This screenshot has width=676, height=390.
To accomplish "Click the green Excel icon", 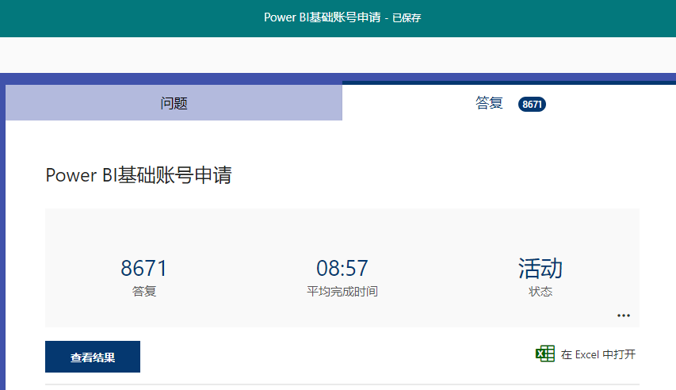I will coord(545,354).
